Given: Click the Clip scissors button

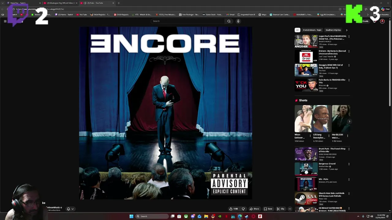Looking at the screenshot, I should tap(281, 209).
